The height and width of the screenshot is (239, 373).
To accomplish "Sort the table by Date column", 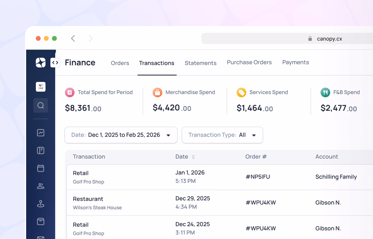I will click(x=194, y=157).
